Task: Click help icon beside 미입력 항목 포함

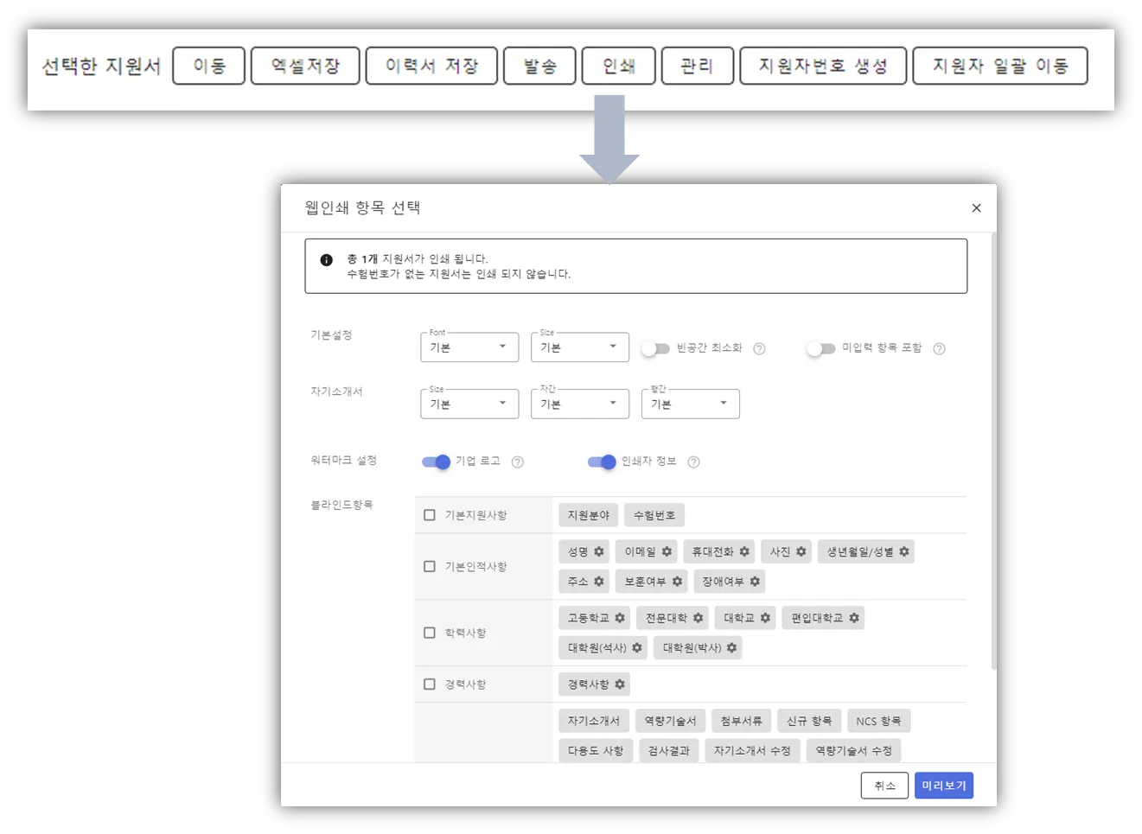Action: 939,349
